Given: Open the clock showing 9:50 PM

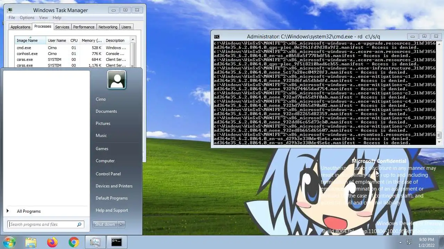Looking at the screenshot, I should [x=426, y=242].
